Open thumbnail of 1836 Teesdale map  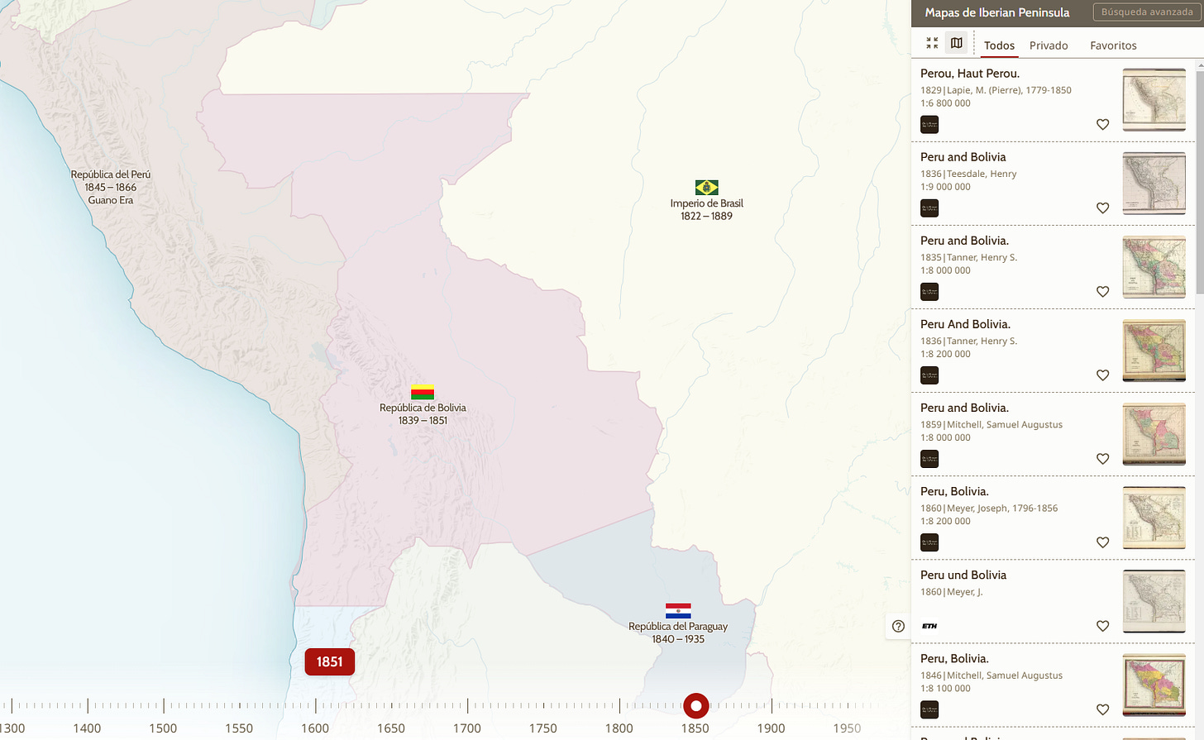tap(1154, 184)
